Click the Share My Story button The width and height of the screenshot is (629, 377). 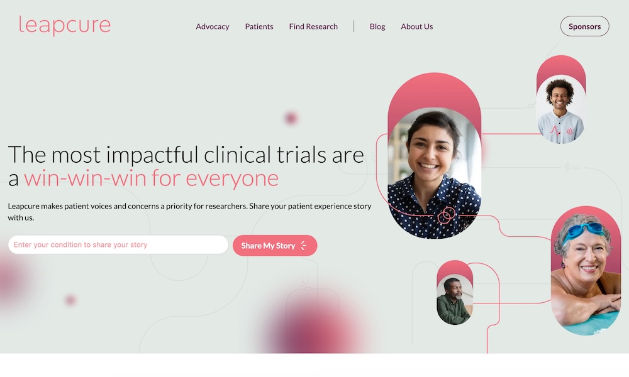[x=275, y=246]
